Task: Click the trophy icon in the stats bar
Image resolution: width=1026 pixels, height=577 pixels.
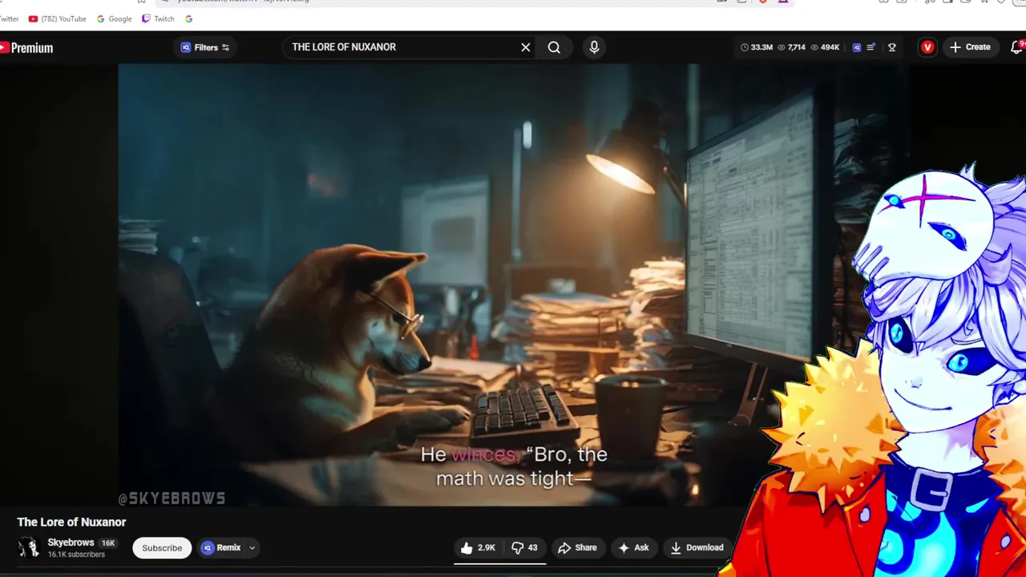Action: [891, 47]
